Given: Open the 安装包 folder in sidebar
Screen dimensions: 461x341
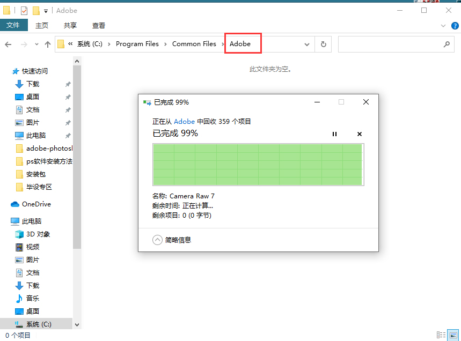Looking at the screenshot, I should click(35, 174).
